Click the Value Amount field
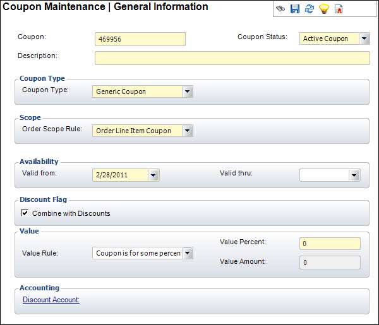 click(330, 263)
